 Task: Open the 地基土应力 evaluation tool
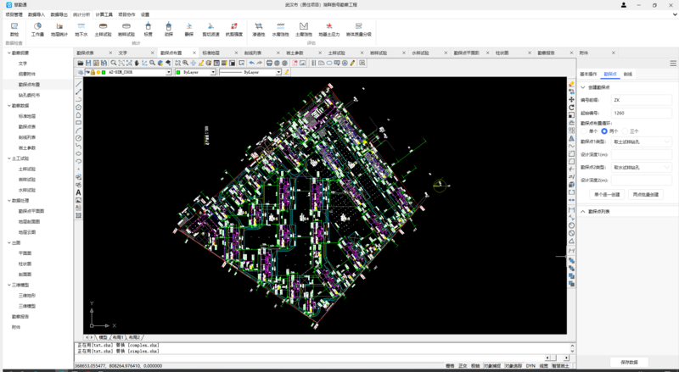(329, 29)
